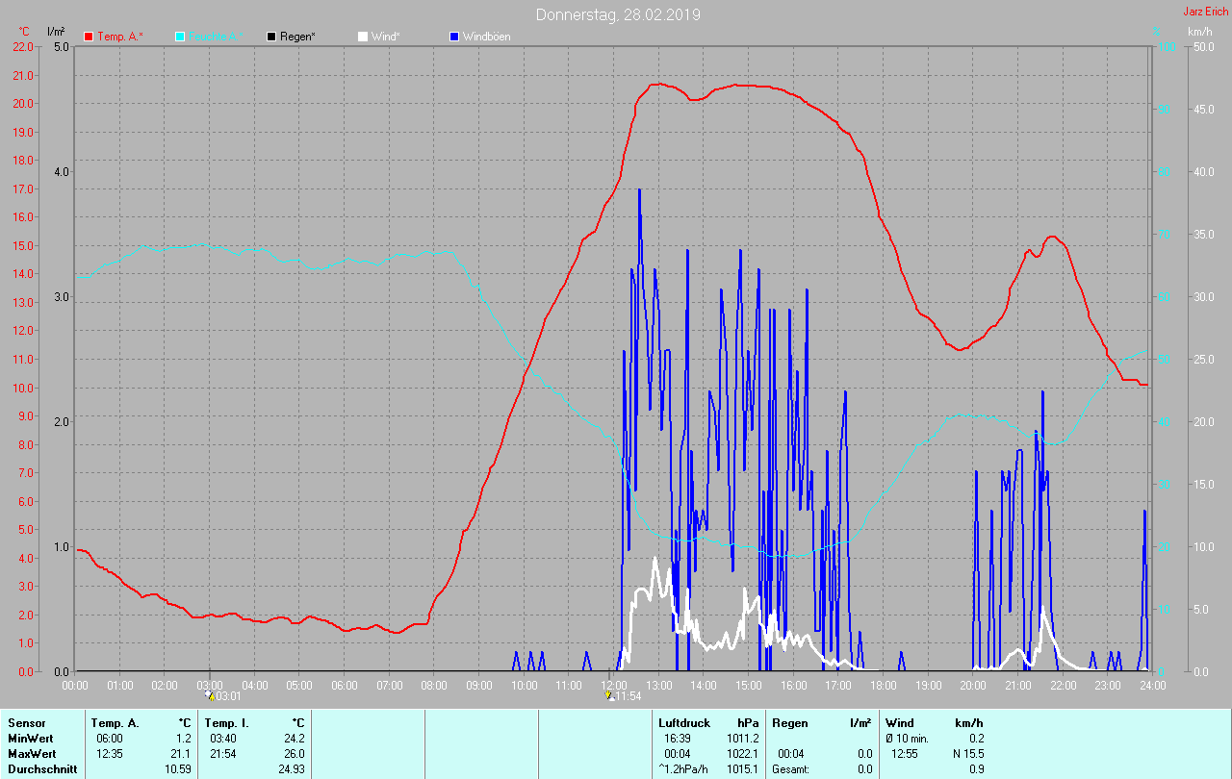Click the Temp. A. min time 06:00
The image size is (1232, 779).
(110, 738)
